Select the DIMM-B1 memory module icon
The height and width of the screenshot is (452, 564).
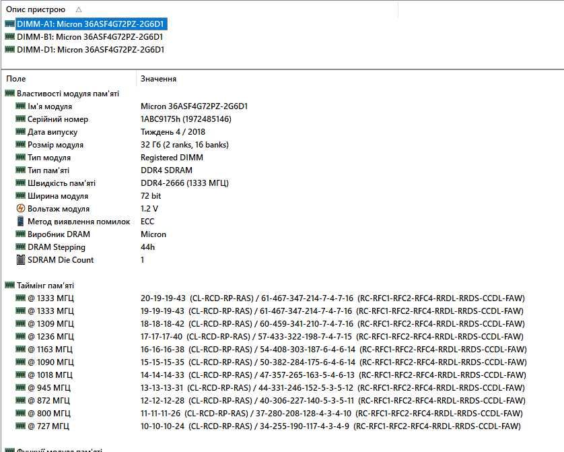click(x=10, y=36)
